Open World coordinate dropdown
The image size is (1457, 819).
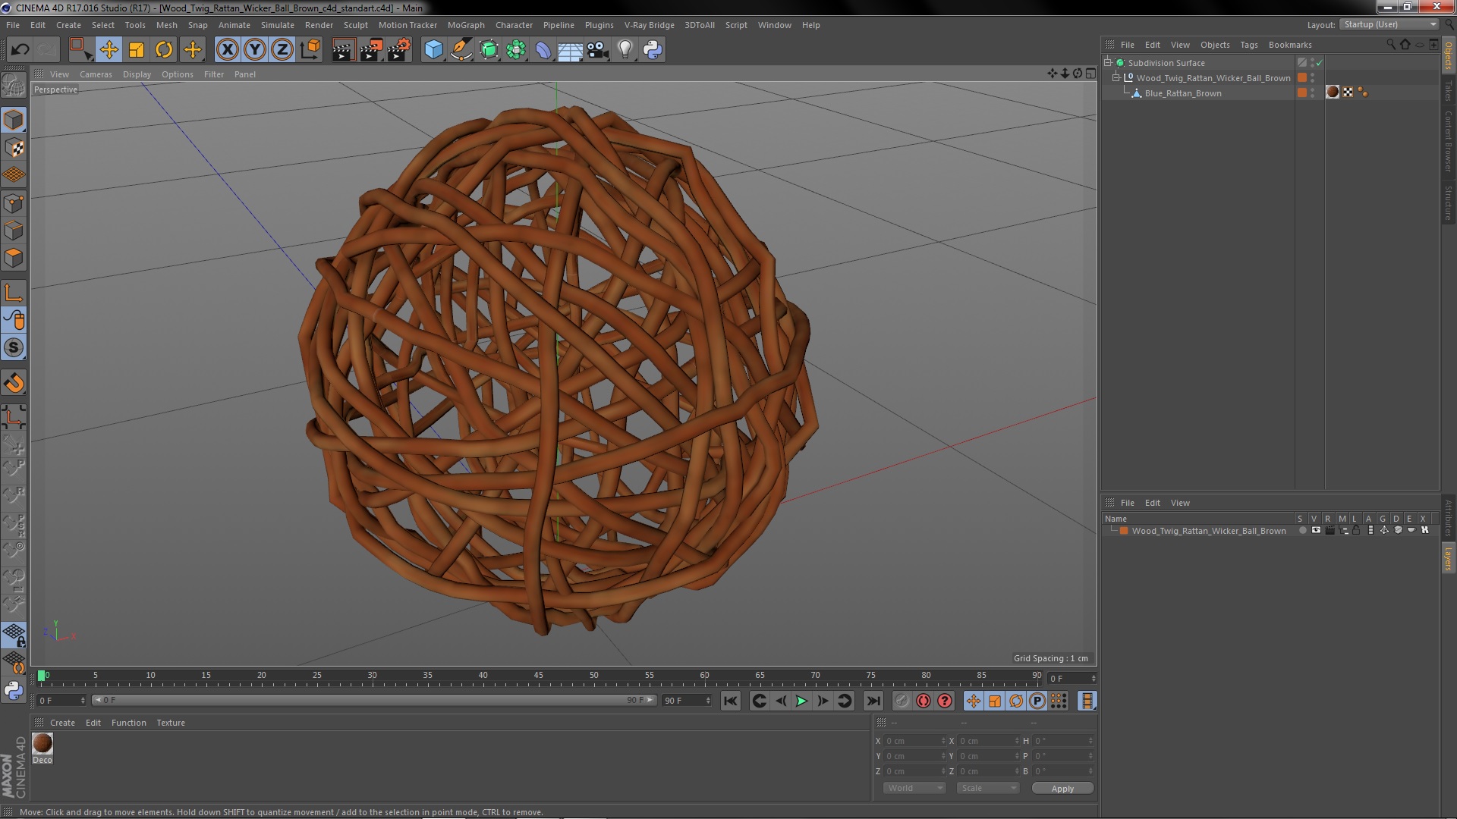[x=914, y=789]
